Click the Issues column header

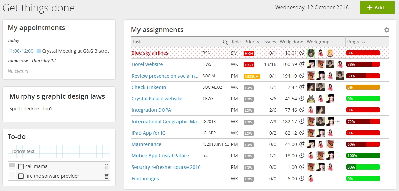(x=270, y=42)
